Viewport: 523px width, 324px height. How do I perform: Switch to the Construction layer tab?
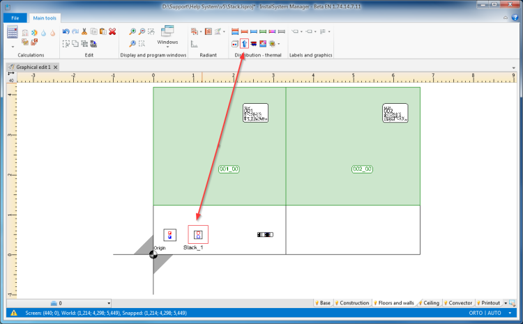click(x=352, y=302)
